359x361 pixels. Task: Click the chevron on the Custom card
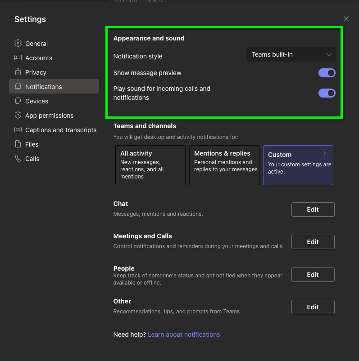pos(324,153)
